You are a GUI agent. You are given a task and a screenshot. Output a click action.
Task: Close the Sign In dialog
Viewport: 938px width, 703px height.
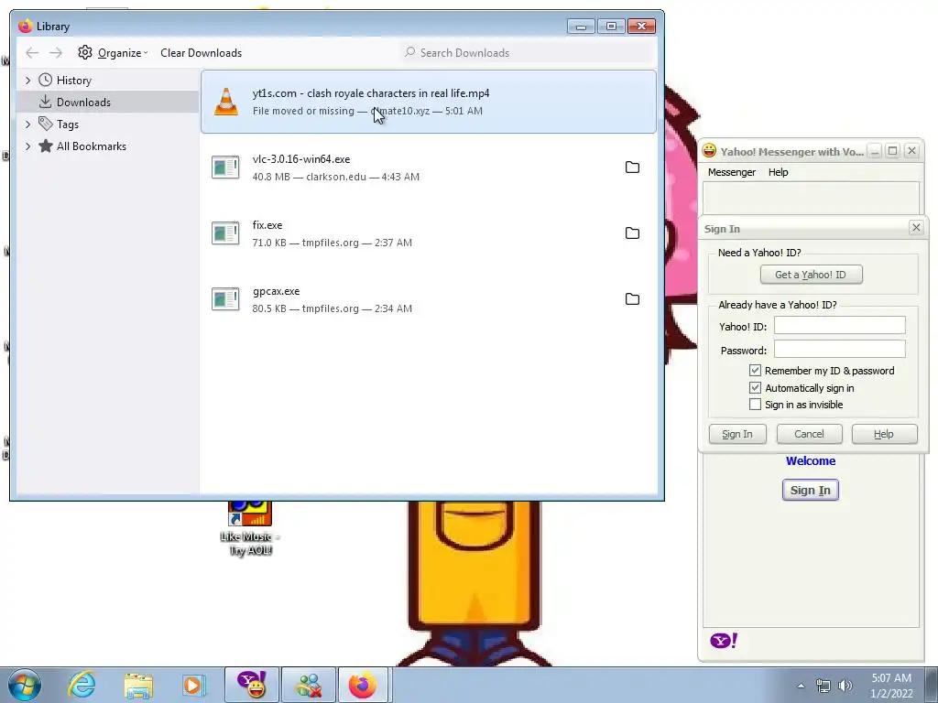click(916, 228)
